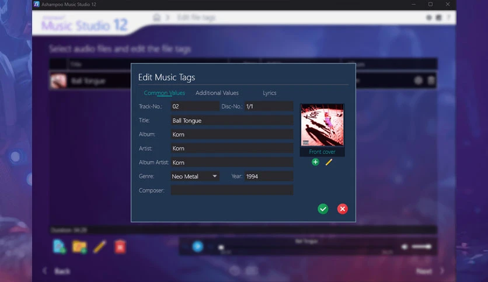Cancel editing with red X button
Image resolution: width=488 pixels, height=282 pixels.
pos(342,209)
